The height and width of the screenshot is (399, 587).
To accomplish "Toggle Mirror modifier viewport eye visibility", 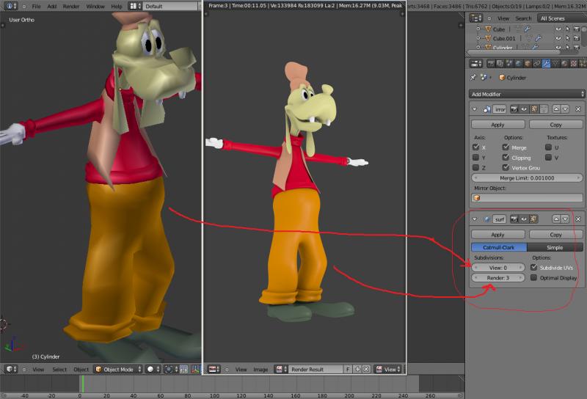I will tap(524, 109).
